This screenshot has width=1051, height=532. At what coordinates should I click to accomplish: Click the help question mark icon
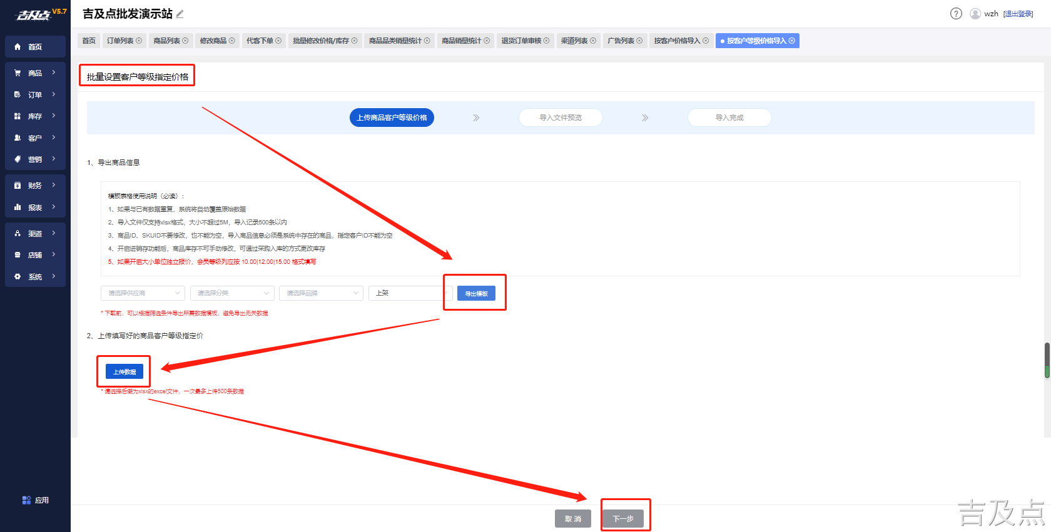956,14
